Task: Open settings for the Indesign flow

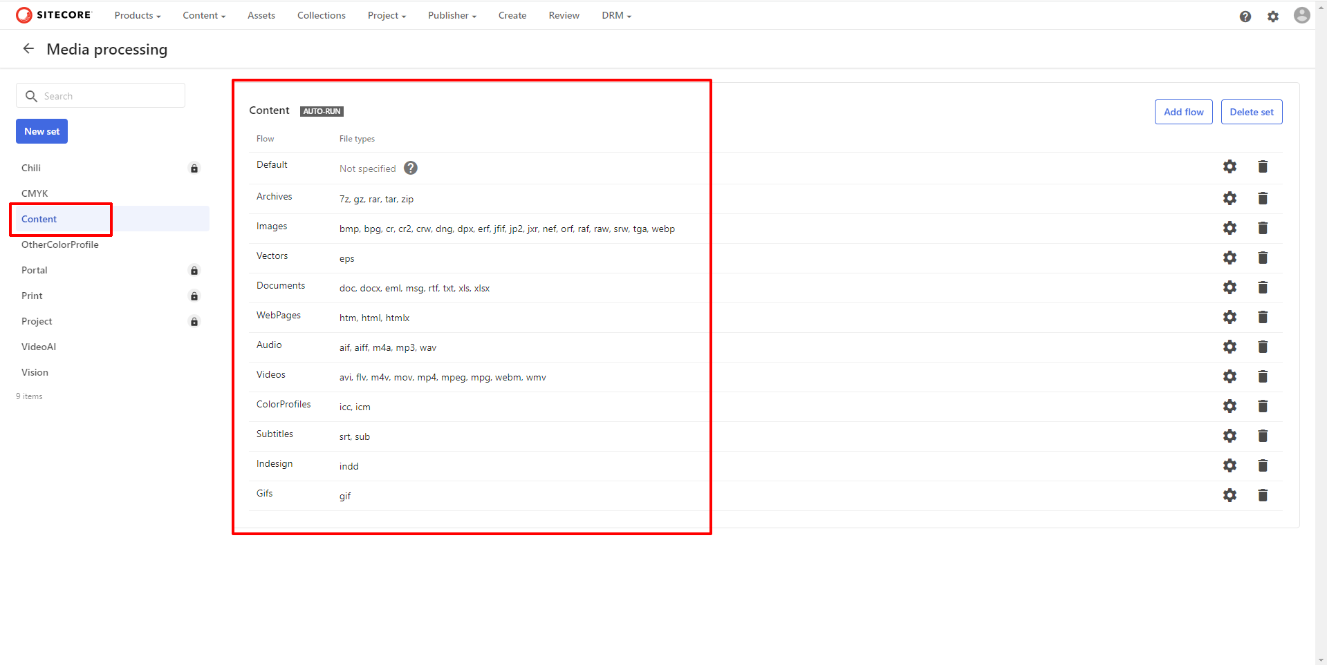Action: tap(1229, 465)
